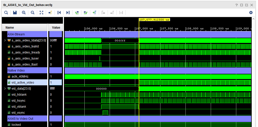Viewport: 258px width, 127px height.
Task: Zoom out of the waveform
Action: [x=33, y=13]
